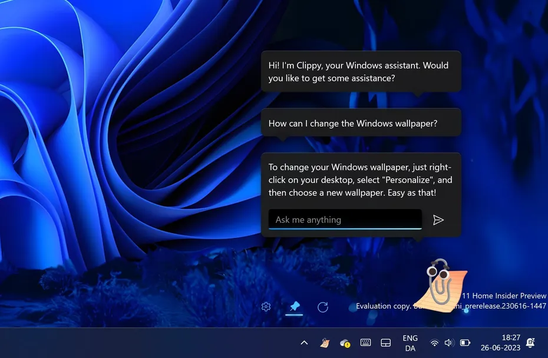This screenshot has height=358, width=548.
Task: Click the volume speaker icon
Action: [449, 343]
